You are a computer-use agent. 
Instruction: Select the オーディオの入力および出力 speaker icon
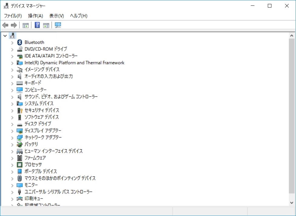[20, 76]
